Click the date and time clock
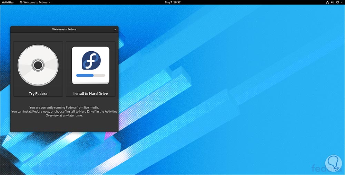Image resolution: width=345 pixels, height=175 pixels. tap(172, 2)
